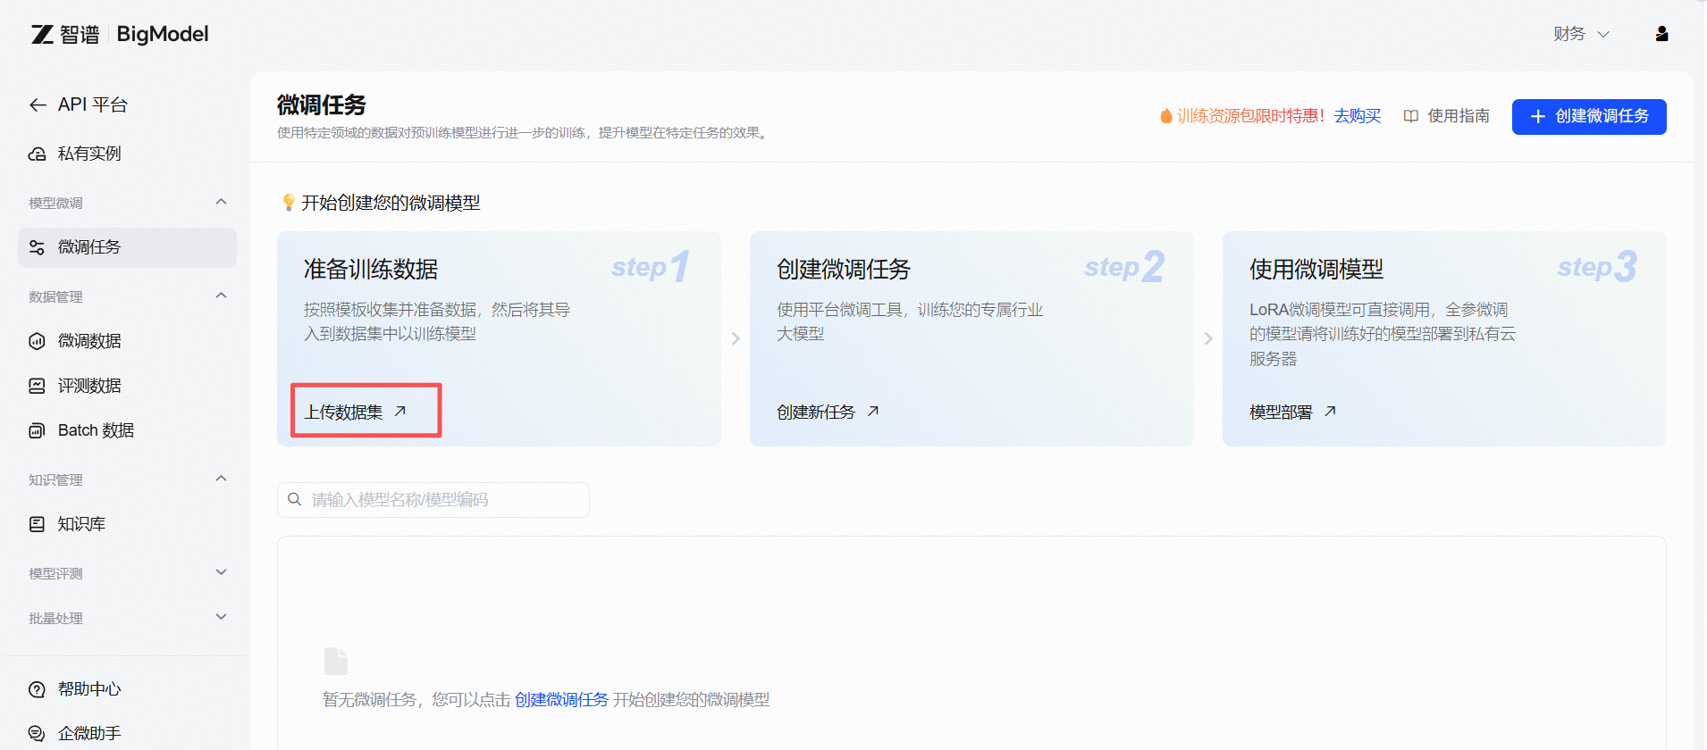Click the back arrow beside API 平台
Screen dimensions: 1707x750
(x=38, y=105)
